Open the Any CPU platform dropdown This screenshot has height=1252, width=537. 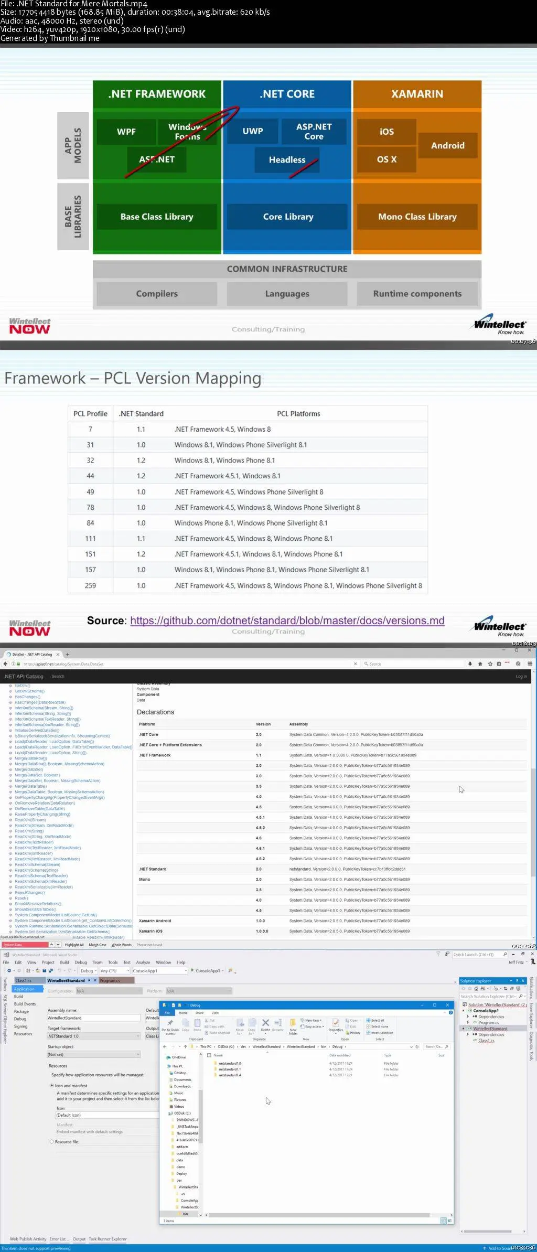pyautogui.click(x=114, y=970)
